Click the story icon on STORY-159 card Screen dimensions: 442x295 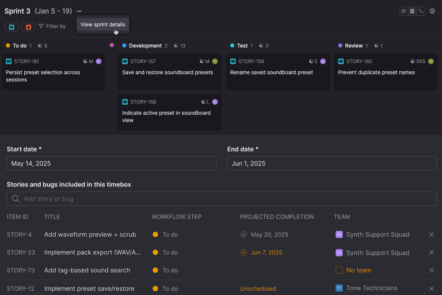click(233, 61)
